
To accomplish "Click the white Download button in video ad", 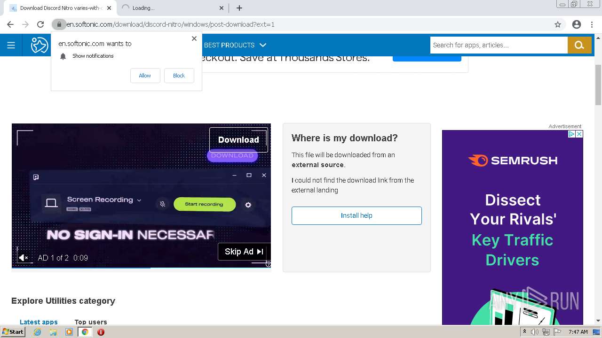I will (238, 140).
